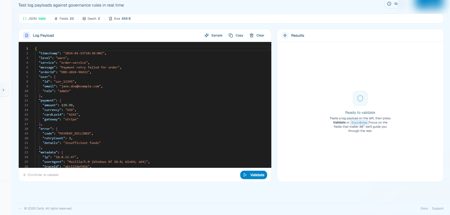
Task: Click the Depth layers icon
Action: click(x=84, y=19)
